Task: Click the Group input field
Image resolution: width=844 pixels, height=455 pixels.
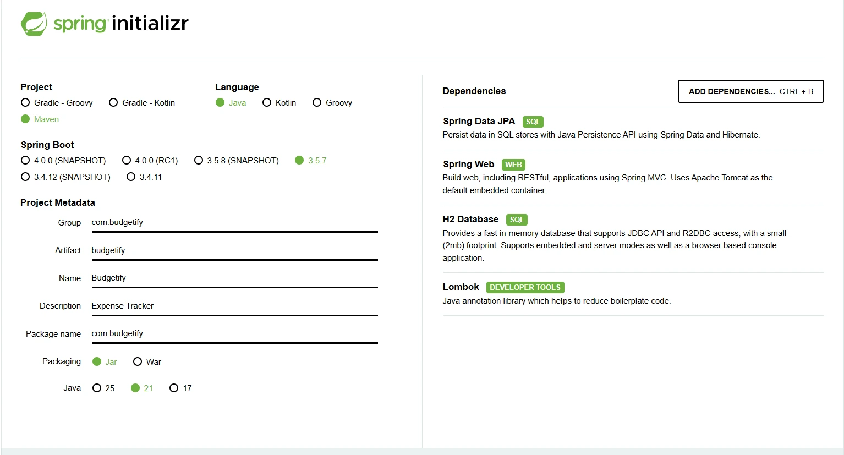Action: coord(234,223)
